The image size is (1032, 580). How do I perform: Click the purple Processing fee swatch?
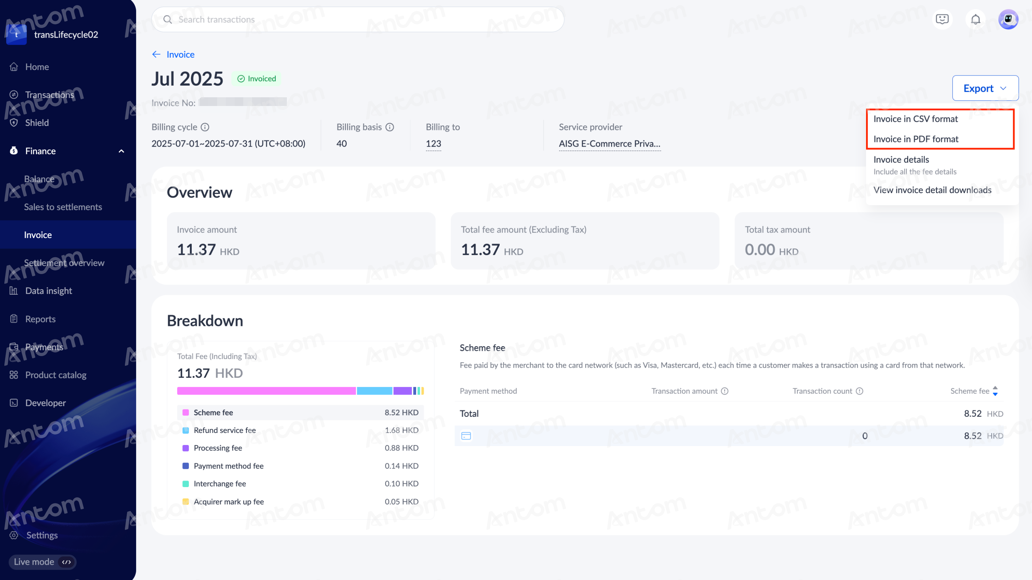pos(186,448)
